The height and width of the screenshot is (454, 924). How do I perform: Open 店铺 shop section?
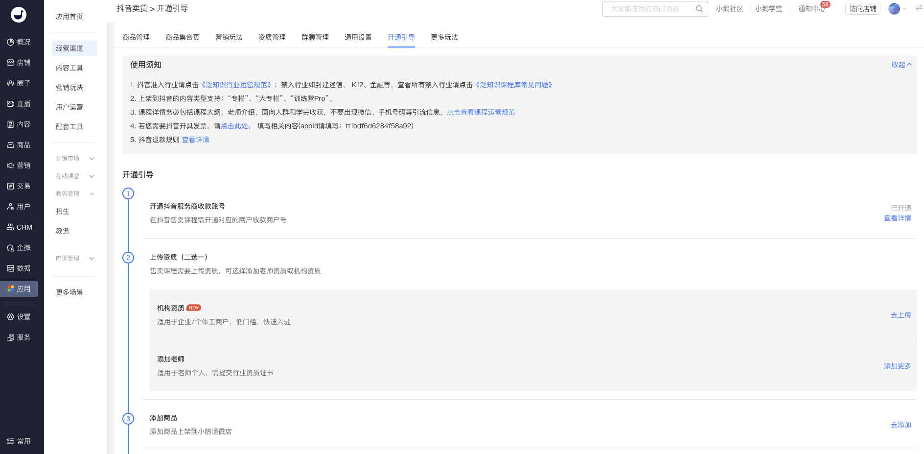click(x=19, y=63)
